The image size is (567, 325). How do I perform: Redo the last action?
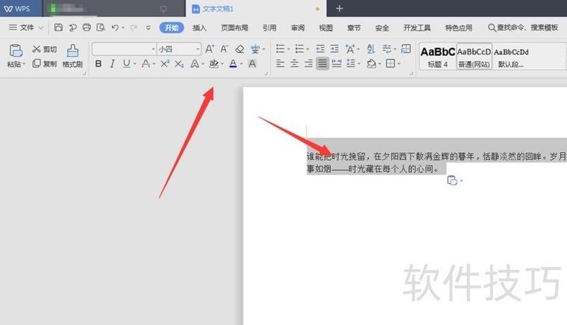click(x=134, y=28)
